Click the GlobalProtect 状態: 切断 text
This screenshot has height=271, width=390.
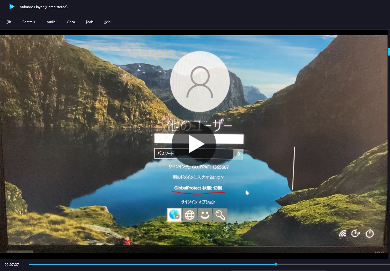coord(198,188)
